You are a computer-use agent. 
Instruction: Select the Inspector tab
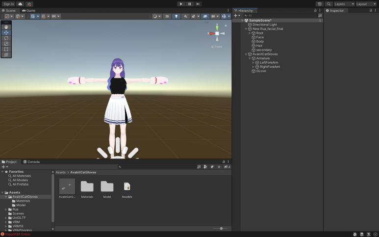tap(335, 10)
